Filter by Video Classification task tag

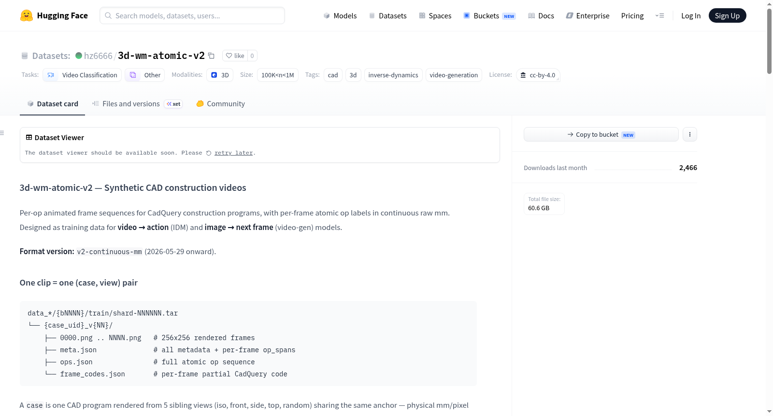(82, 75)
